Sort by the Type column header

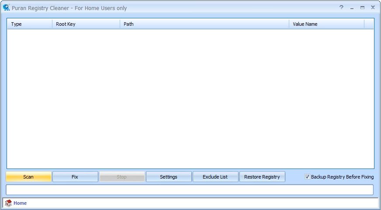30,24
